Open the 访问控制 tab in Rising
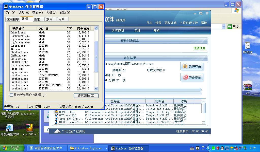Screen dimensions: 260x152 coord(118,31)
